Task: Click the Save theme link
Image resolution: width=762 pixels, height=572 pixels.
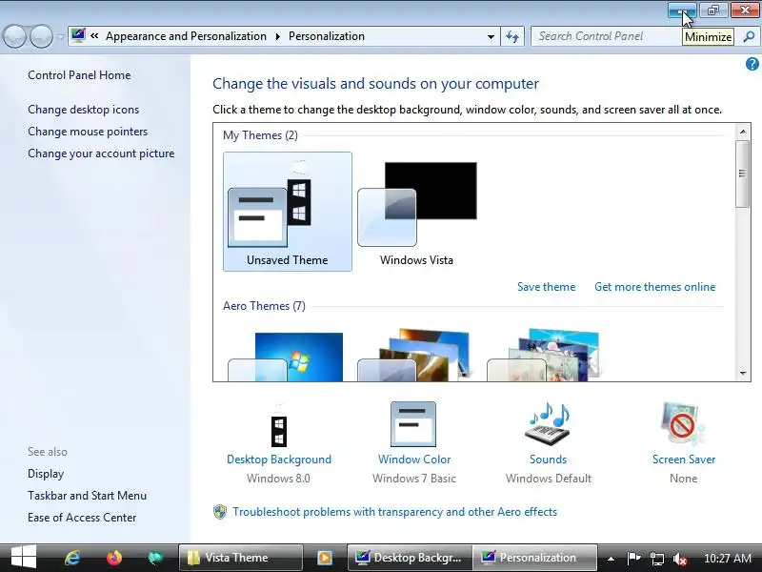Action: coord(546,287)
